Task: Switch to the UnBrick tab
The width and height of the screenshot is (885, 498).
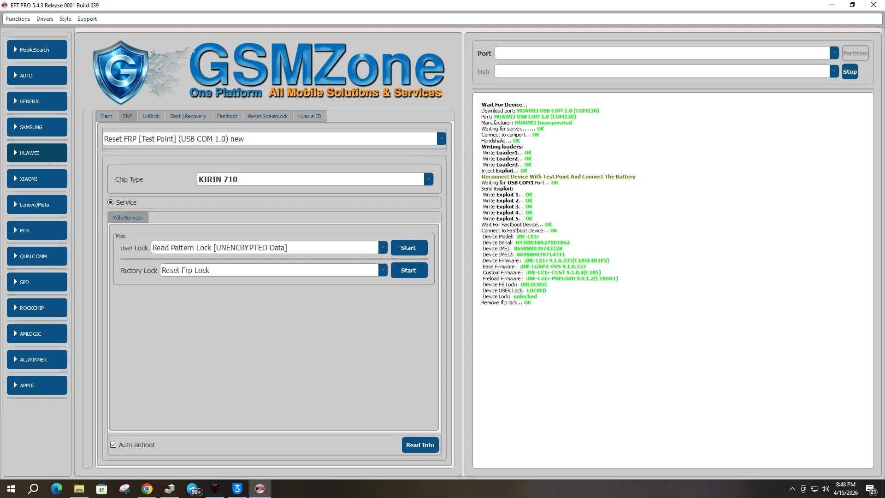Action: pos(151,116)
